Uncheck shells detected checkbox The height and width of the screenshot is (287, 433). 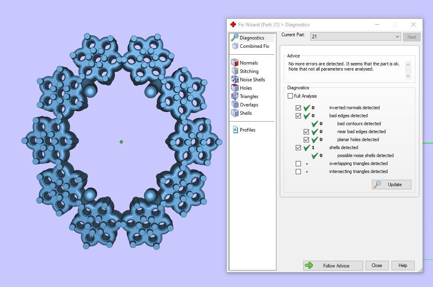coord(298,148)
